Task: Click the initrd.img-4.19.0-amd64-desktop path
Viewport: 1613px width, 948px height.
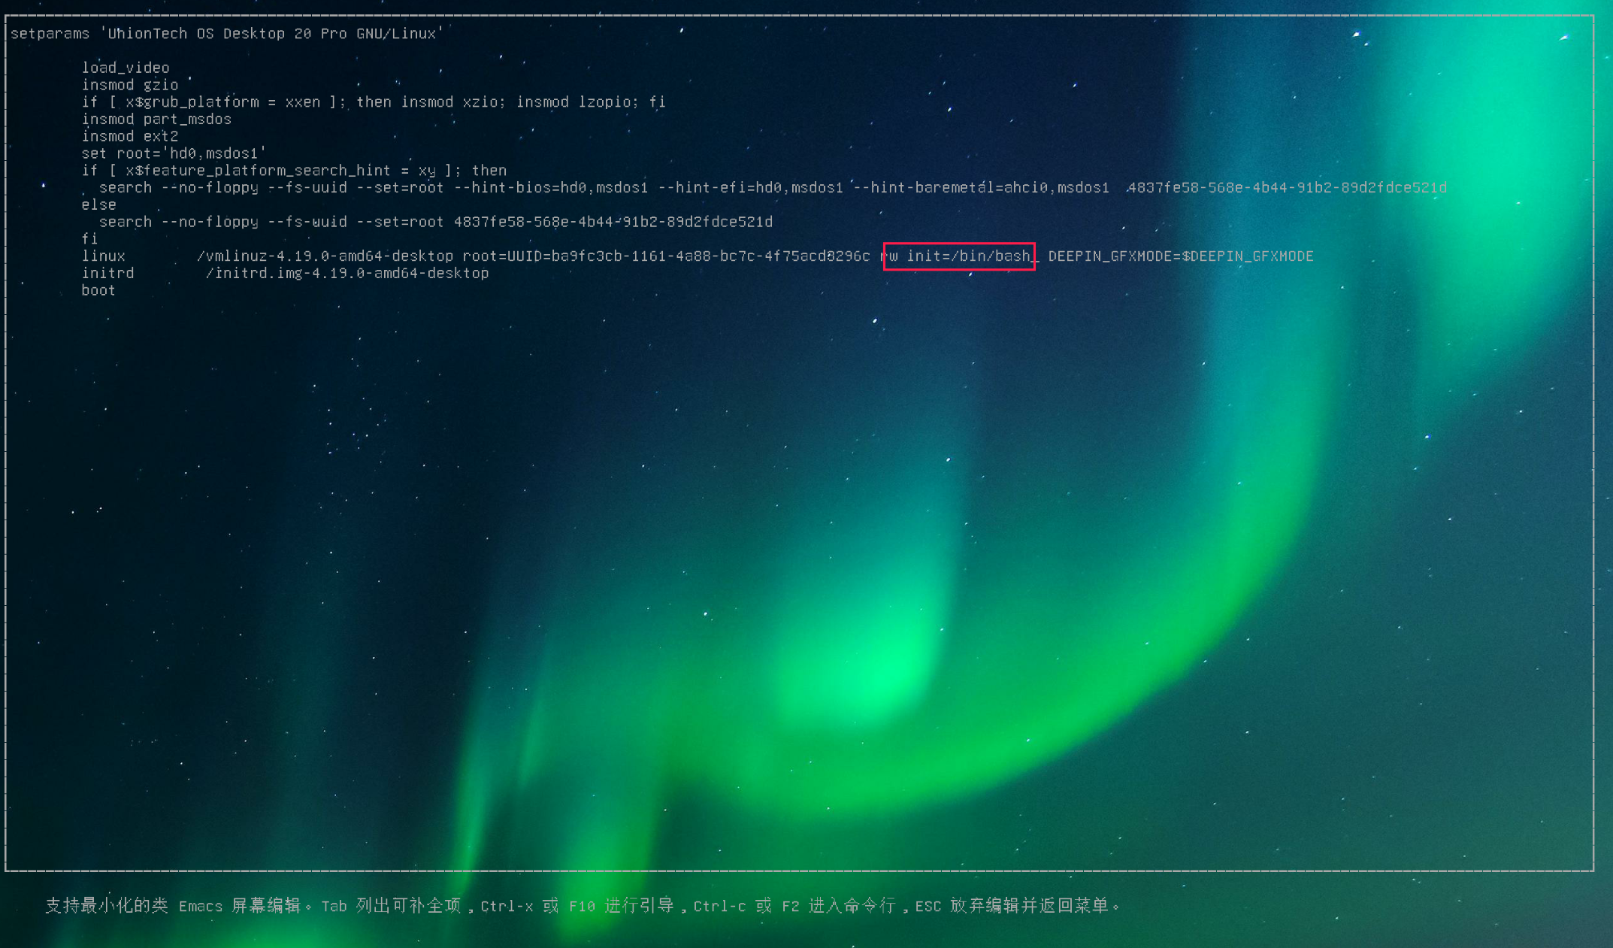Action: click(x=347, y=274)
